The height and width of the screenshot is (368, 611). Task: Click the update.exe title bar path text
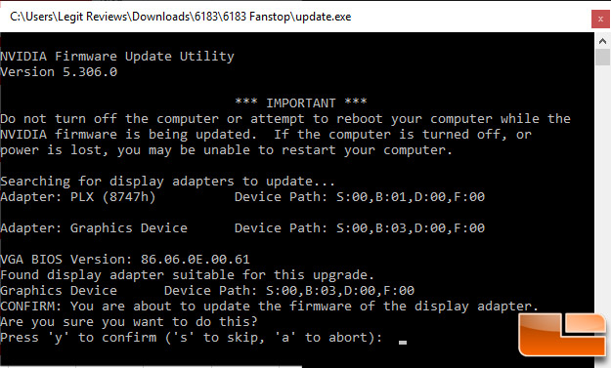tap(181, 17)
